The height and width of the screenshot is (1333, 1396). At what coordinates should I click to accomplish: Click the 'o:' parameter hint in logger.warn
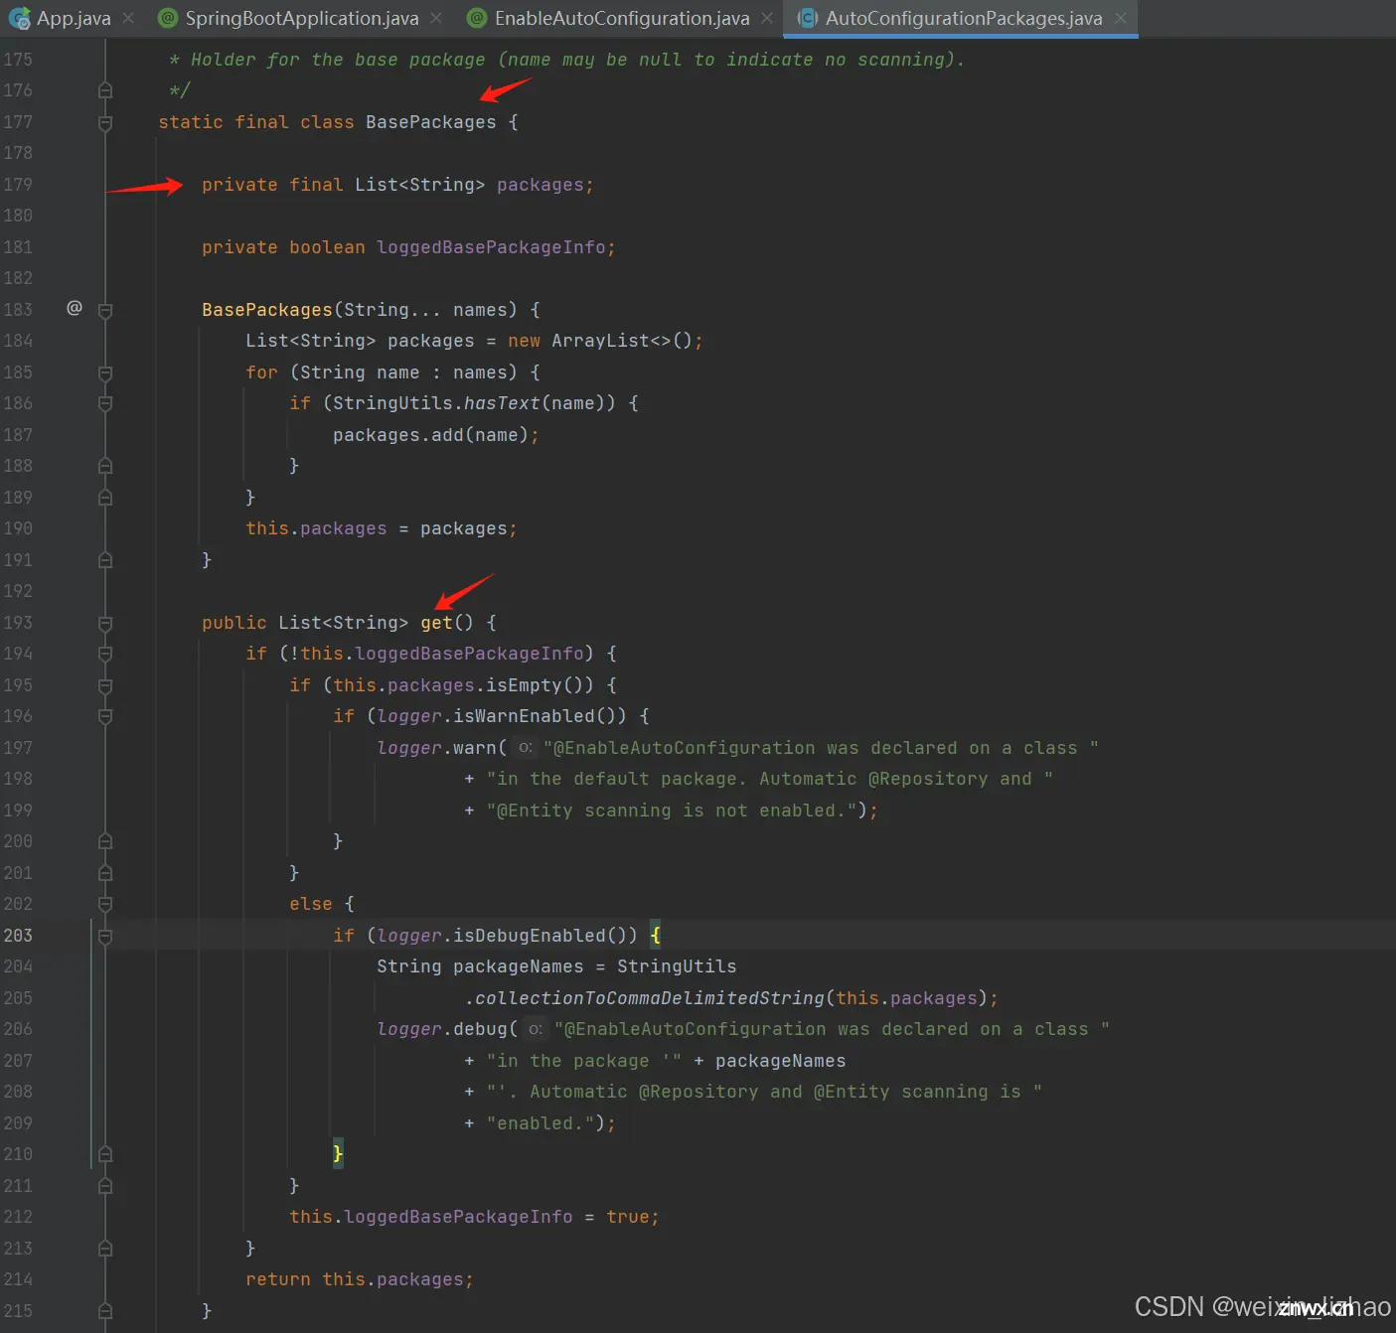[x=525, y=747]
